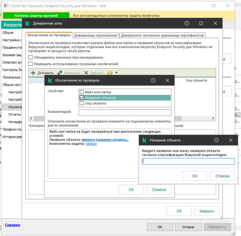Uncheck the Название объекта property checkbox
The width and height of the screenshot is (241, 236).
(x=82, y=97)
